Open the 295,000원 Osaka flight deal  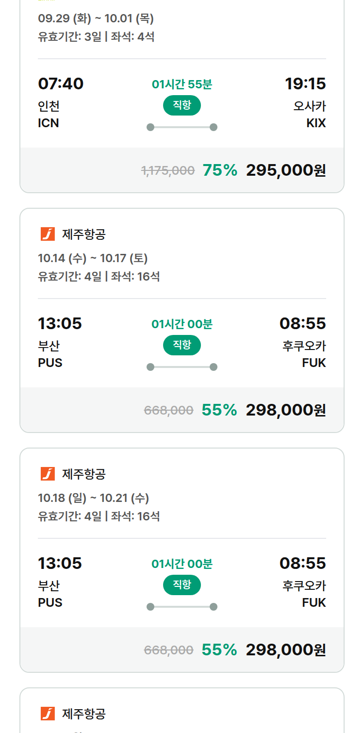tap(182, 97)
